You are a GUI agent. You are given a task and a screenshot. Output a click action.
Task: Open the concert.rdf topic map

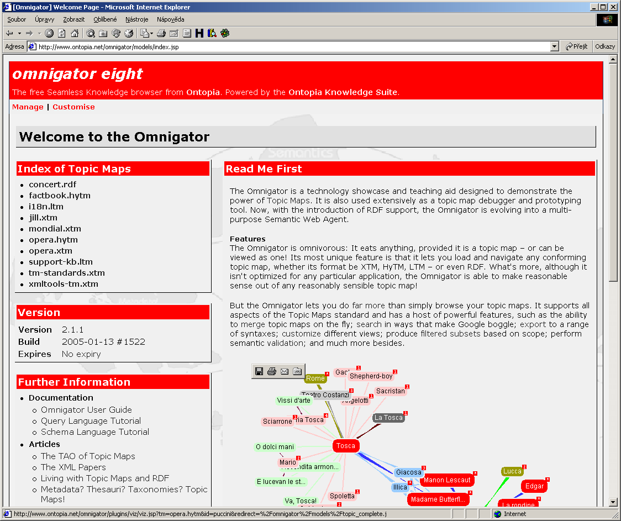pyautogui.click(x=52, y=185)
